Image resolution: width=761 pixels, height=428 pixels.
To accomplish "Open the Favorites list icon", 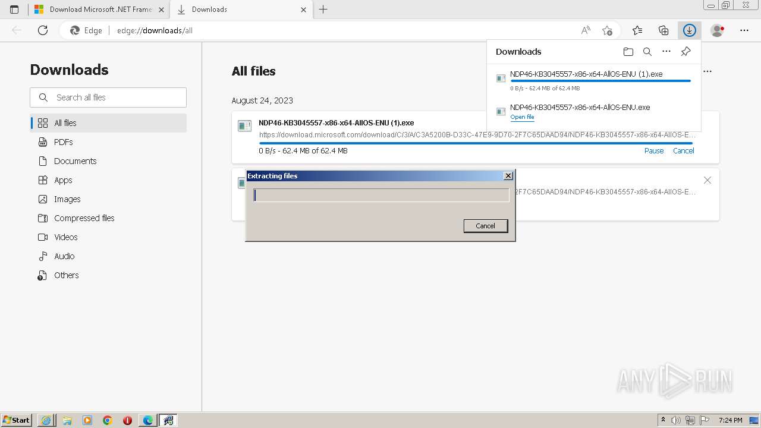I will click(x=637, y=30).
